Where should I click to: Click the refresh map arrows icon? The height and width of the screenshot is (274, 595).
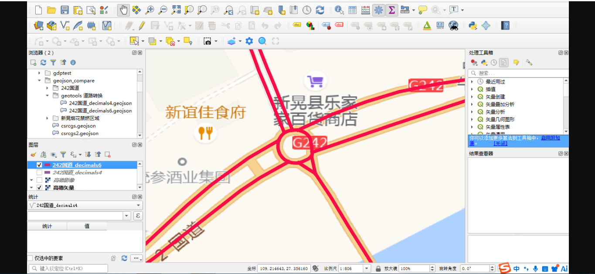(320, 10)
